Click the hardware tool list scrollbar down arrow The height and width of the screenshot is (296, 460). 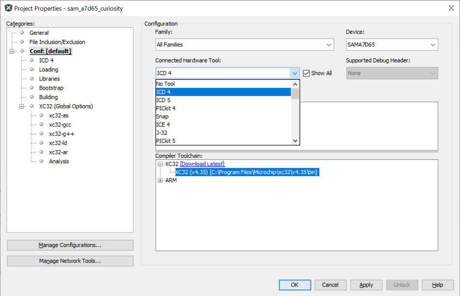tap(295, 141)
